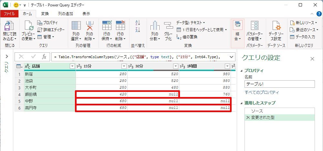Image resolution: width=323 pixels, height=151 pixels.
Task: Sort the column in ascending order (A→Z)
Action: 138,22
